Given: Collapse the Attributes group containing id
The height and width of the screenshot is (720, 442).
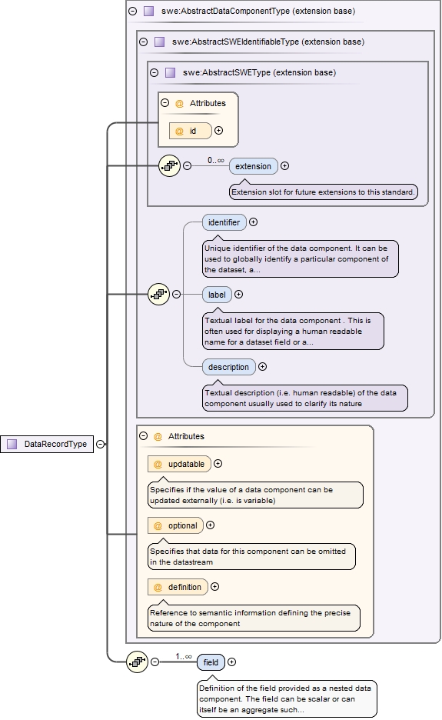Looking at the screenshot, I should click(x=165, y=103).
